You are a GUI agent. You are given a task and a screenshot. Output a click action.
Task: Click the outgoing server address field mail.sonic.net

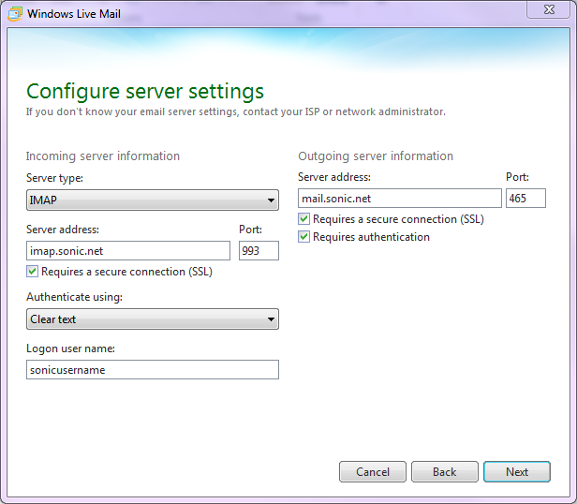[400, 199]
